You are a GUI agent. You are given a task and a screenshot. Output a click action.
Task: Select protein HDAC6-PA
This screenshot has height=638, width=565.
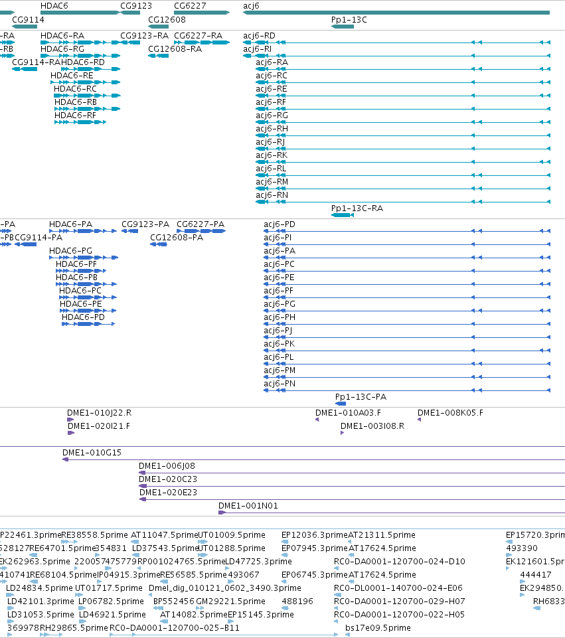71,224
